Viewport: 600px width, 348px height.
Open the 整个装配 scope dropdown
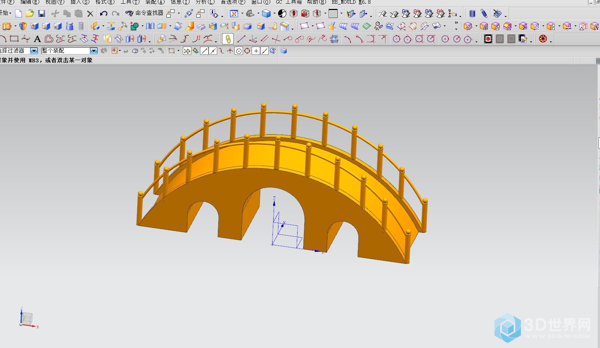click(94, 51)
